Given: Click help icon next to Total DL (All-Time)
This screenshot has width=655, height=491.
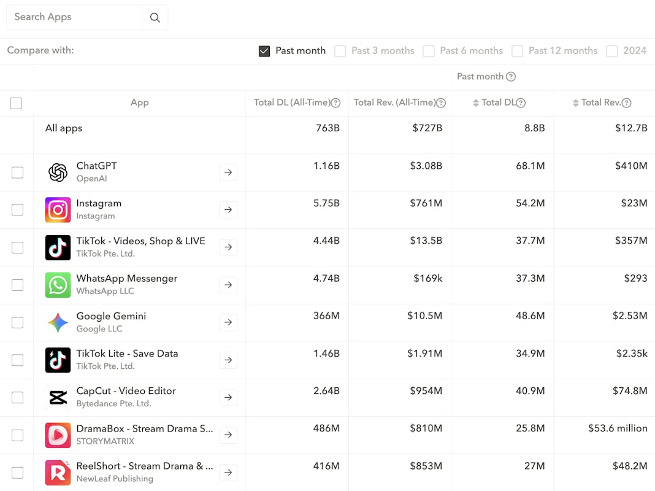Looking at the screenshot, I should 335,103.
